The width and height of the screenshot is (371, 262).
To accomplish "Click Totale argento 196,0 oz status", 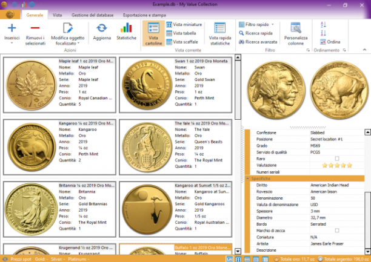I will coord(344,259).
